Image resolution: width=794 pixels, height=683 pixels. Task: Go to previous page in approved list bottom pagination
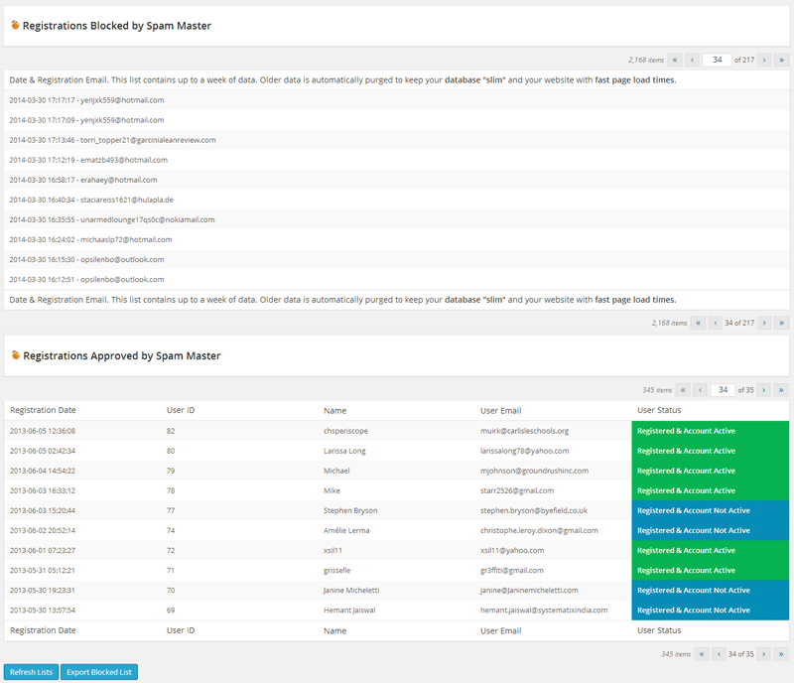point(715,654)
